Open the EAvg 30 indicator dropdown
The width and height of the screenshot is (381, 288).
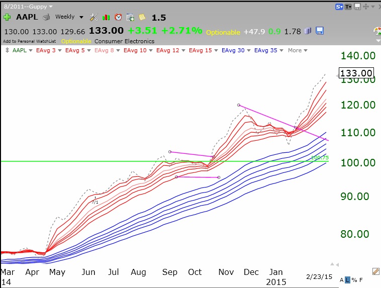click(249, 51)
